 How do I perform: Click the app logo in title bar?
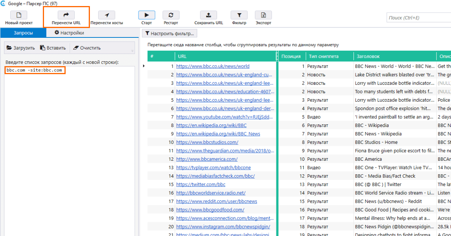3,3
